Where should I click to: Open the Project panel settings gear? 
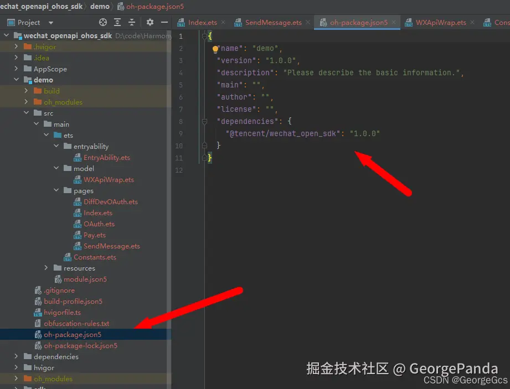150,22
